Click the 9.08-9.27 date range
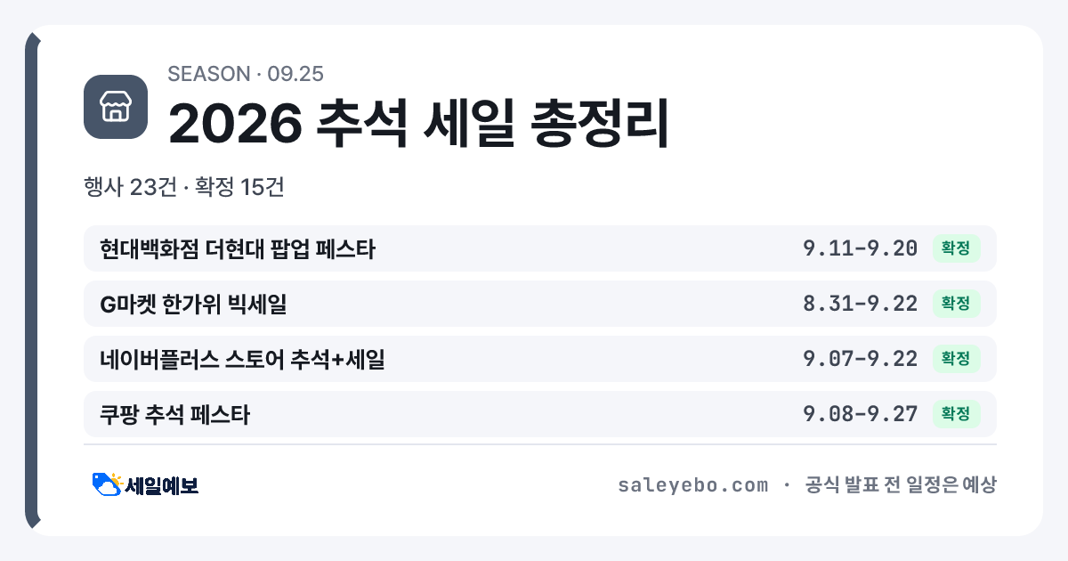This screenshot has height=561, width=1068. pyautogui.click(x=861, y=414)
